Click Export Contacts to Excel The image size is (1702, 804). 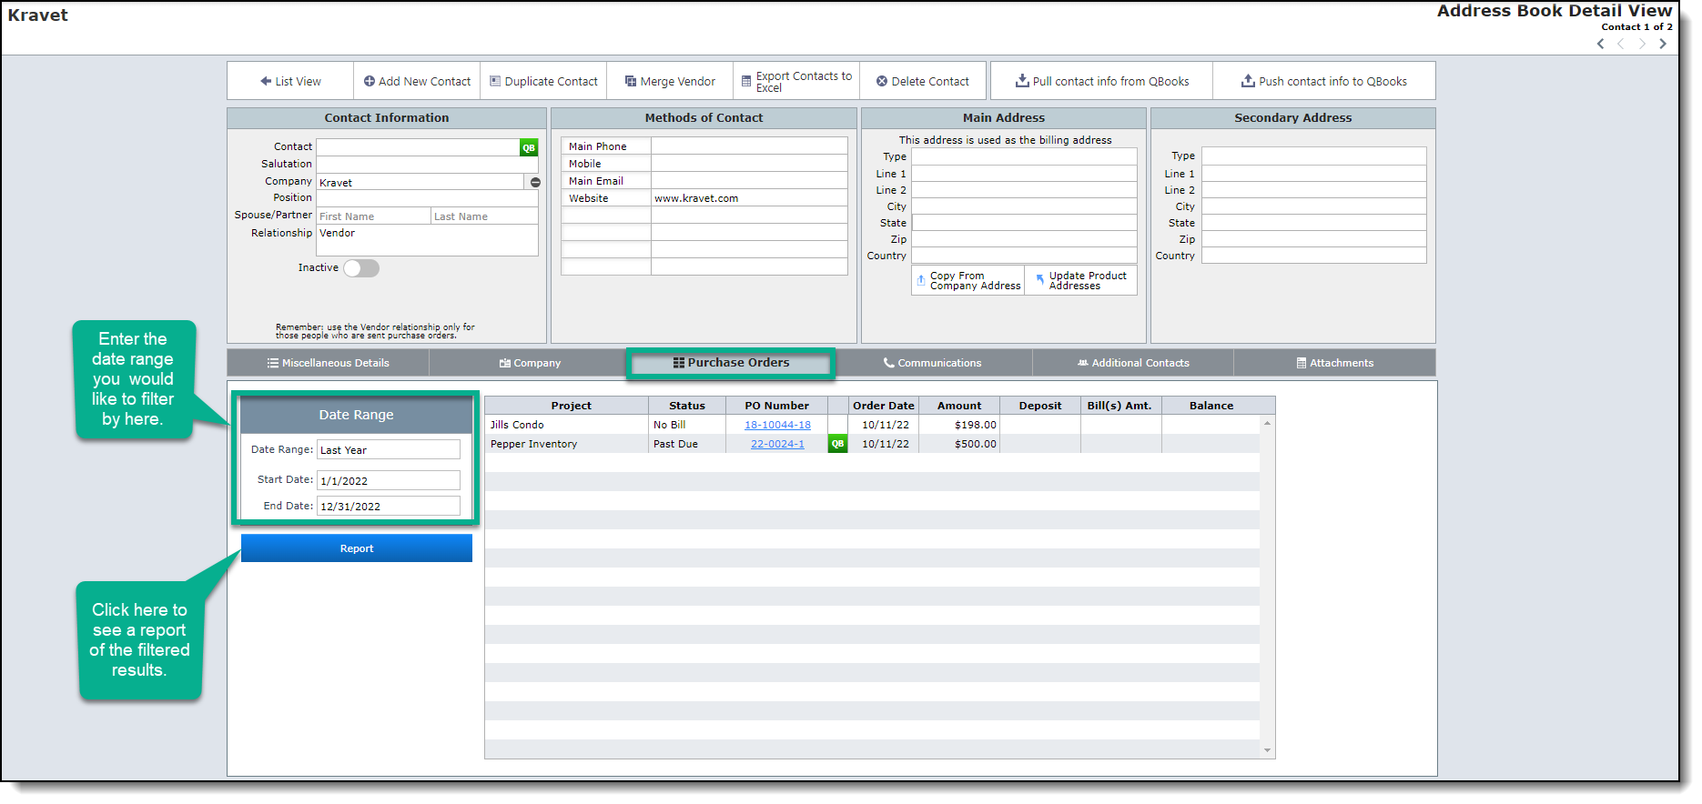point(796,81)
